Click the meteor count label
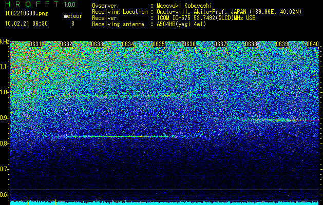 pos(73,16)
